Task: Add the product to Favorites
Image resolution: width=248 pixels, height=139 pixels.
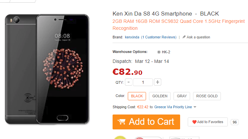Action: point(208,122)
